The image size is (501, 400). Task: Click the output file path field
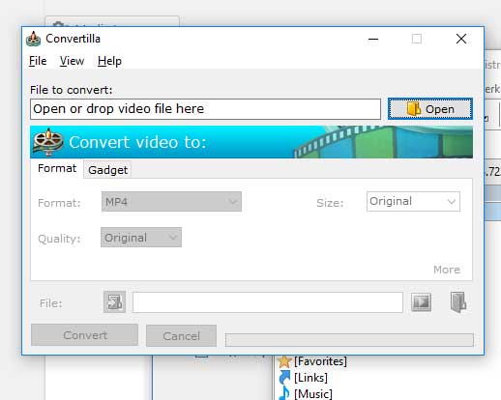click(x=268, y=302)
